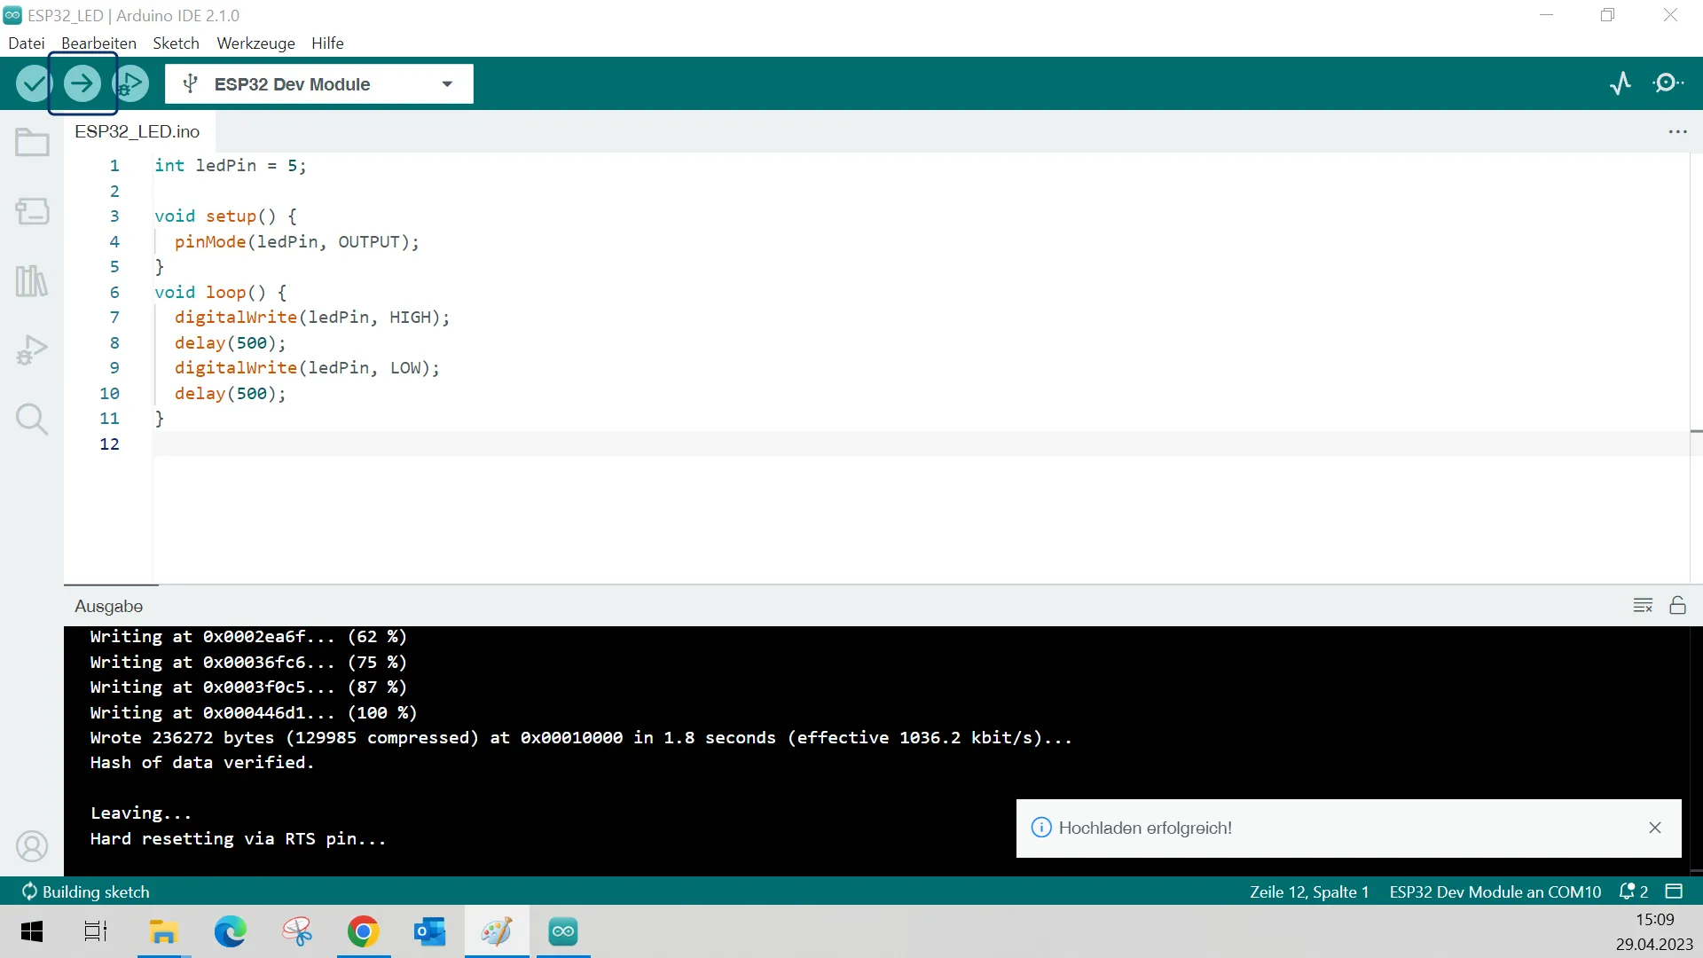Open the editor tab options menu (three dots)
Image resolution: width=1703 pixels, height=958 pixels.
coord(1677,132)
